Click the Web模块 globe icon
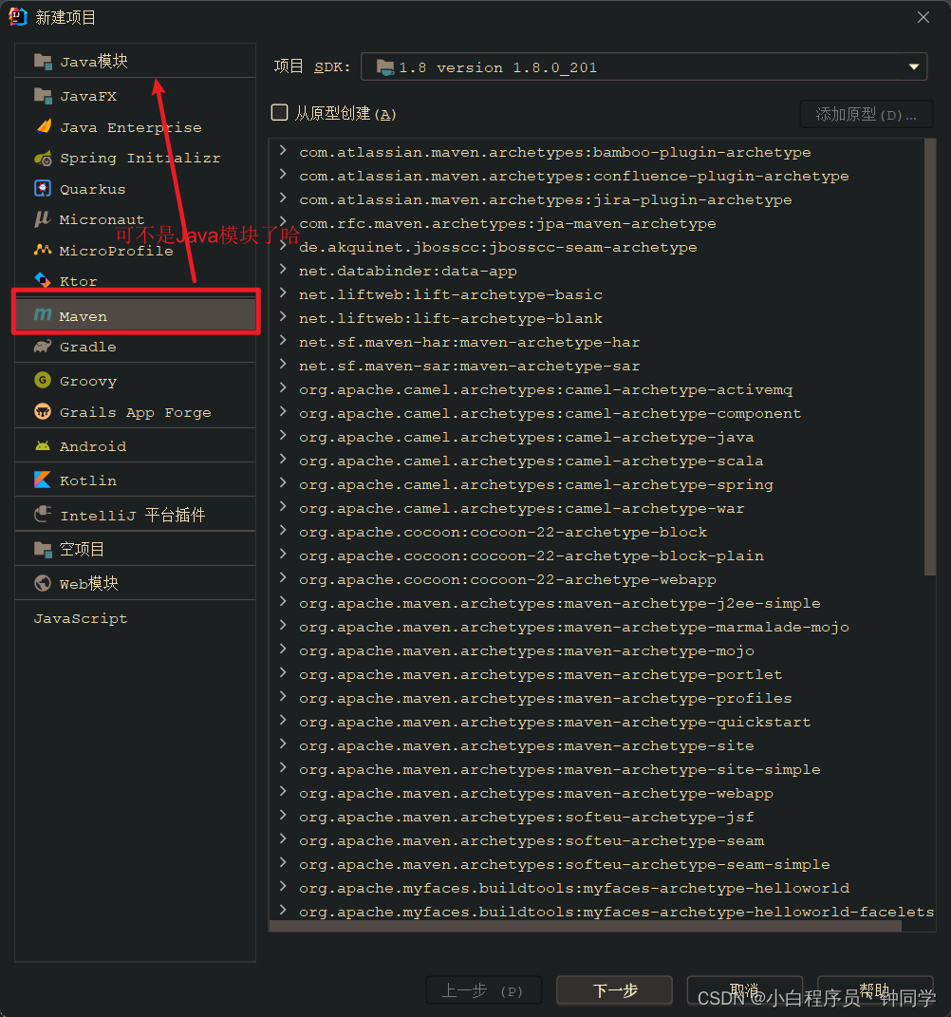This screenshot has height=1017, width=951. coord(43,583)
